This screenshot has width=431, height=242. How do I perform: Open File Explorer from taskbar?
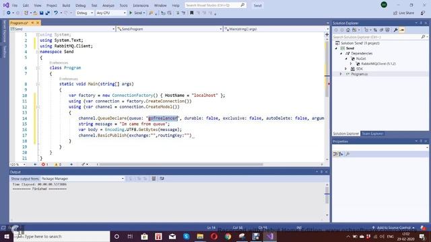(x=200, y=236)
